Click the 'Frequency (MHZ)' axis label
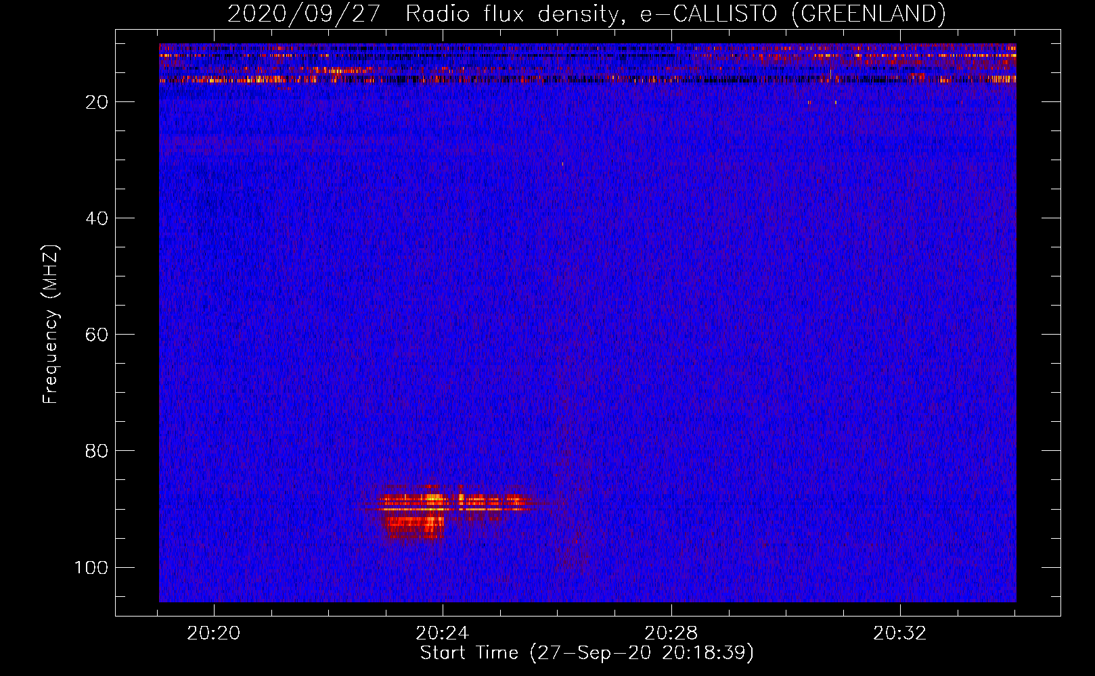The image size is (1095, 676). 51,324
